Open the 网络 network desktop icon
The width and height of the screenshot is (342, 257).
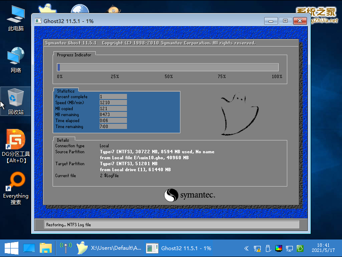pyautogui.click(x=16, y=60)
